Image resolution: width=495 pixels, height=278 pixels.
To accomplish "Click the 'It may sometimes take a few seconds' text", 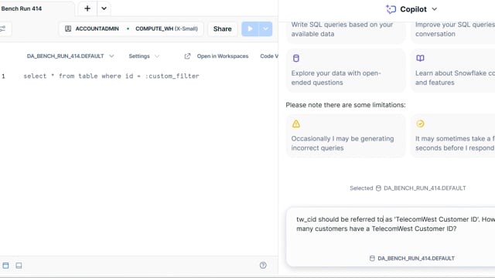I will coord(455,143).
